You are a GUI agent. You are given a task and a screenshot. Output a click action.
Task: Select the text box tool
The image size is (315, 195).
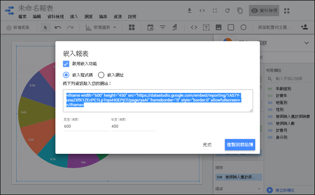coord(206,28)
